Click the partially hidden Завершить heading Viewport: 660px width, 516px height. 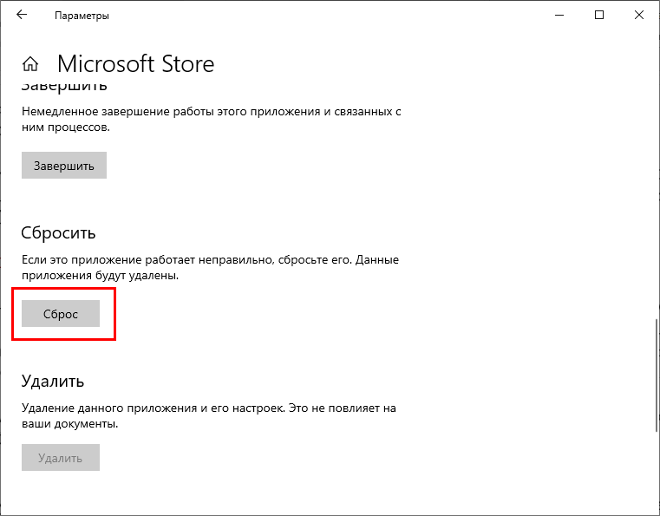click(64, 86)
